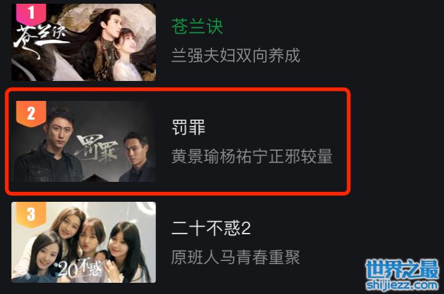The height and width of the screenshot is (294, 444).
Task: Click the orange rank 2 badge
Action: coord(31,113)
